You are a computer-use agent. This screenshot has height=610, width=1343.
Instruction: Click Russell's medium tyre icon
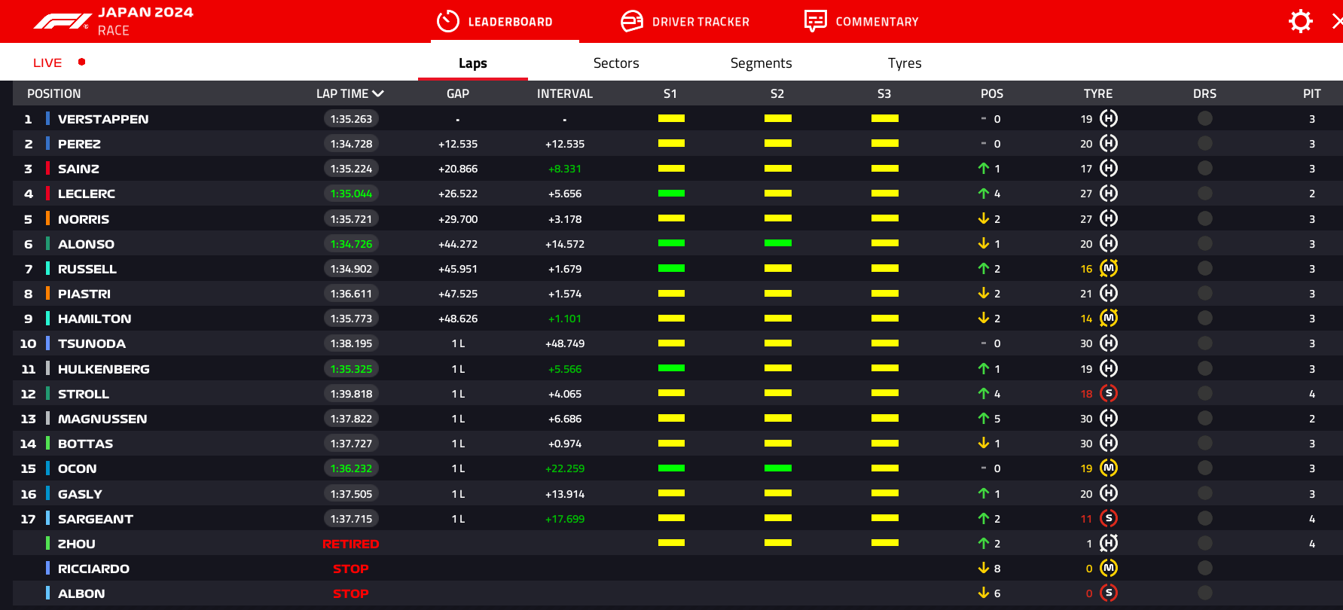pos(1109,268)
